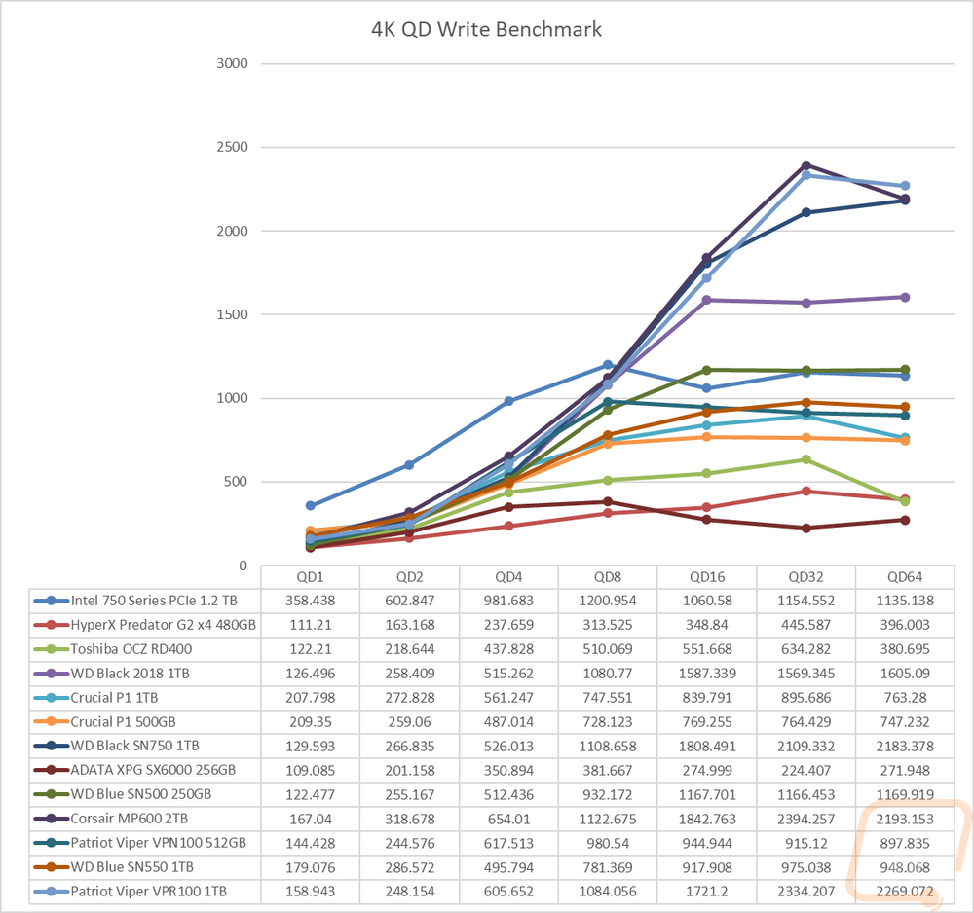Click the value 769.255 in the table
The height and width of the screenshot is (913, 974).
[707, 722]
